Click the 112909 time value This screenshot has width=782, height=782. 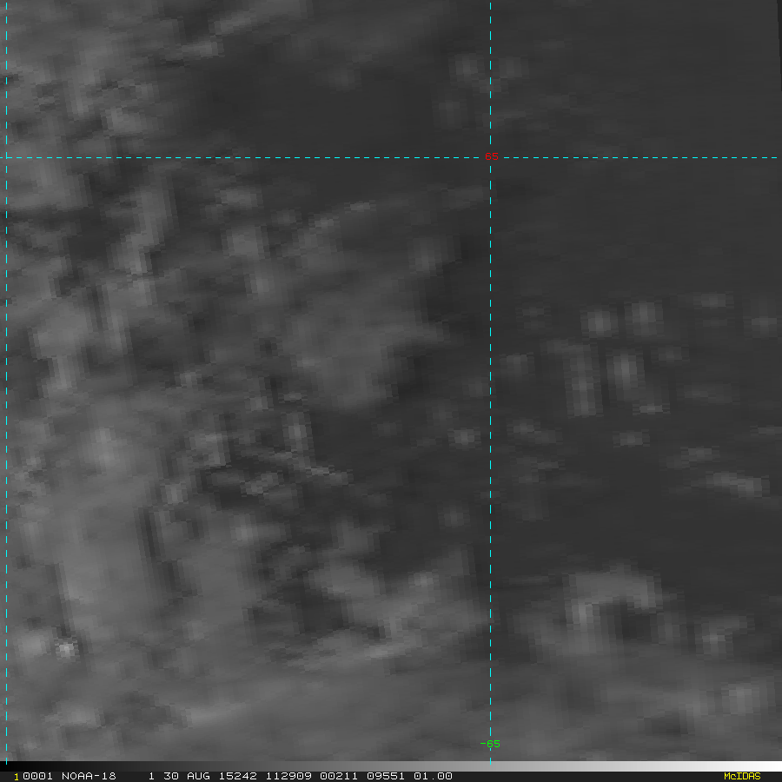(288, 776)
